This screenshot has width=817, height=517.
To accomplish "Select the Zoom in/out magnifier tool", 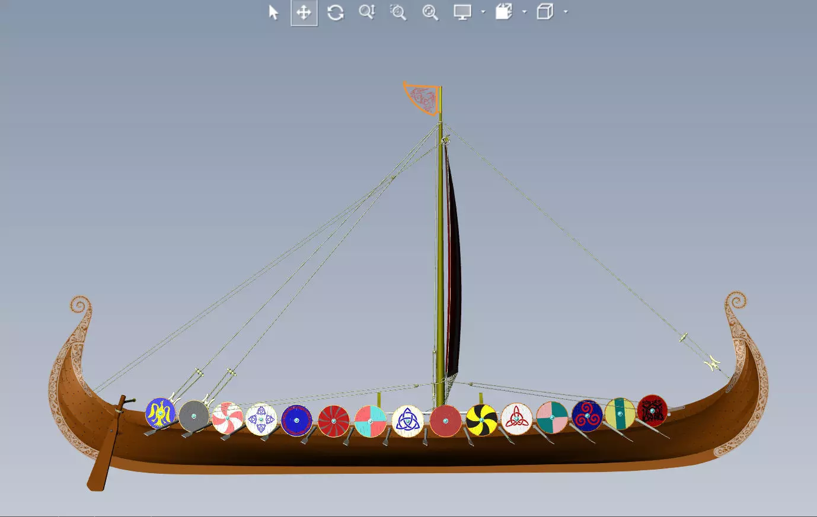I will click(367, 12).
